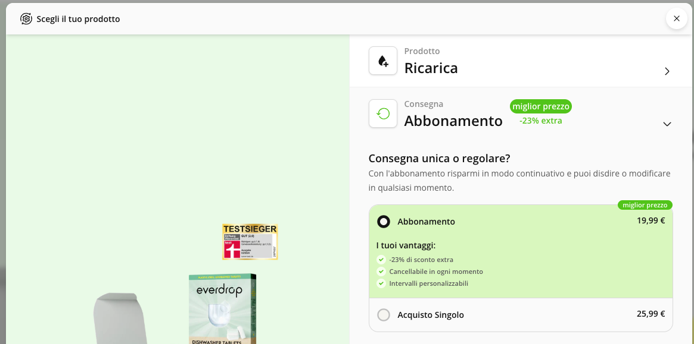Click the 19,99 € subscription price

point(651,220)
